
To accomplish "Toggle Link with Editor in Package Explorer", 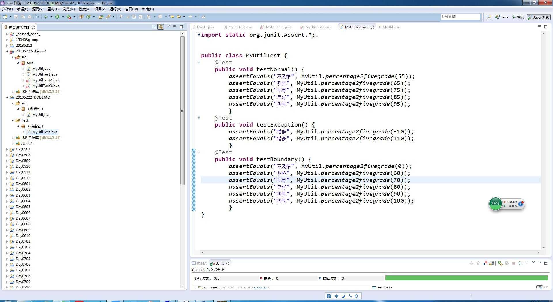I will pyautogui.click(x=161, y=27).
